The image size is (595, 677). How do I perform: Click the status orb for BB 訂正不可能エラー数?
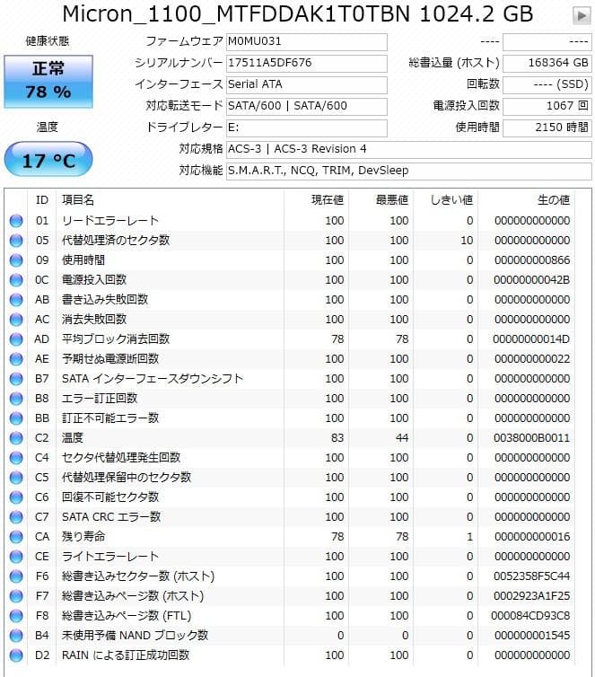(16, 418)
